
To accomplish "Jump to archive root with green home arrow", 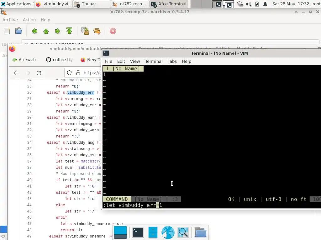I will (x=69, y=31).
